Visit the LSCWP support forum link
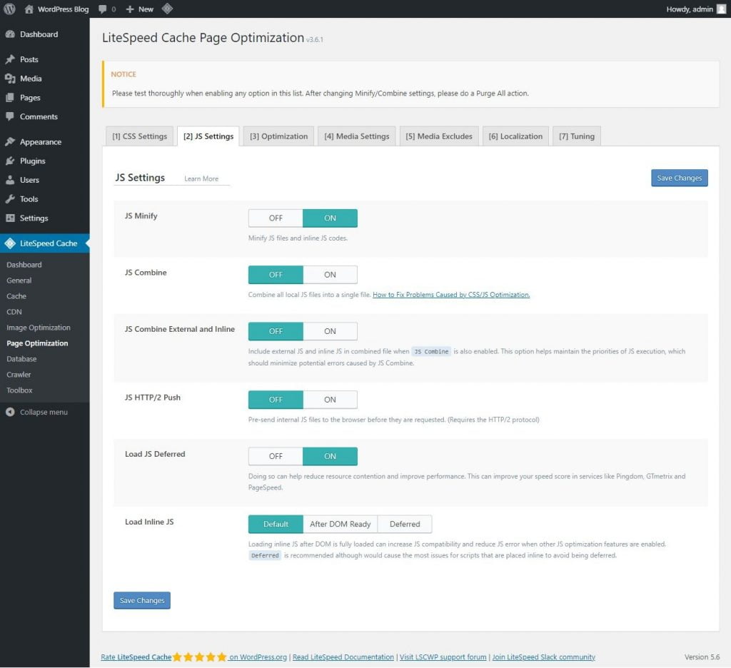The height and width of the screenshot is (668, 731). coord(443,657)
